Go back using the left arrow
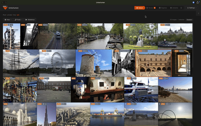The image size is (201, 126). click(x=3, y=3)
